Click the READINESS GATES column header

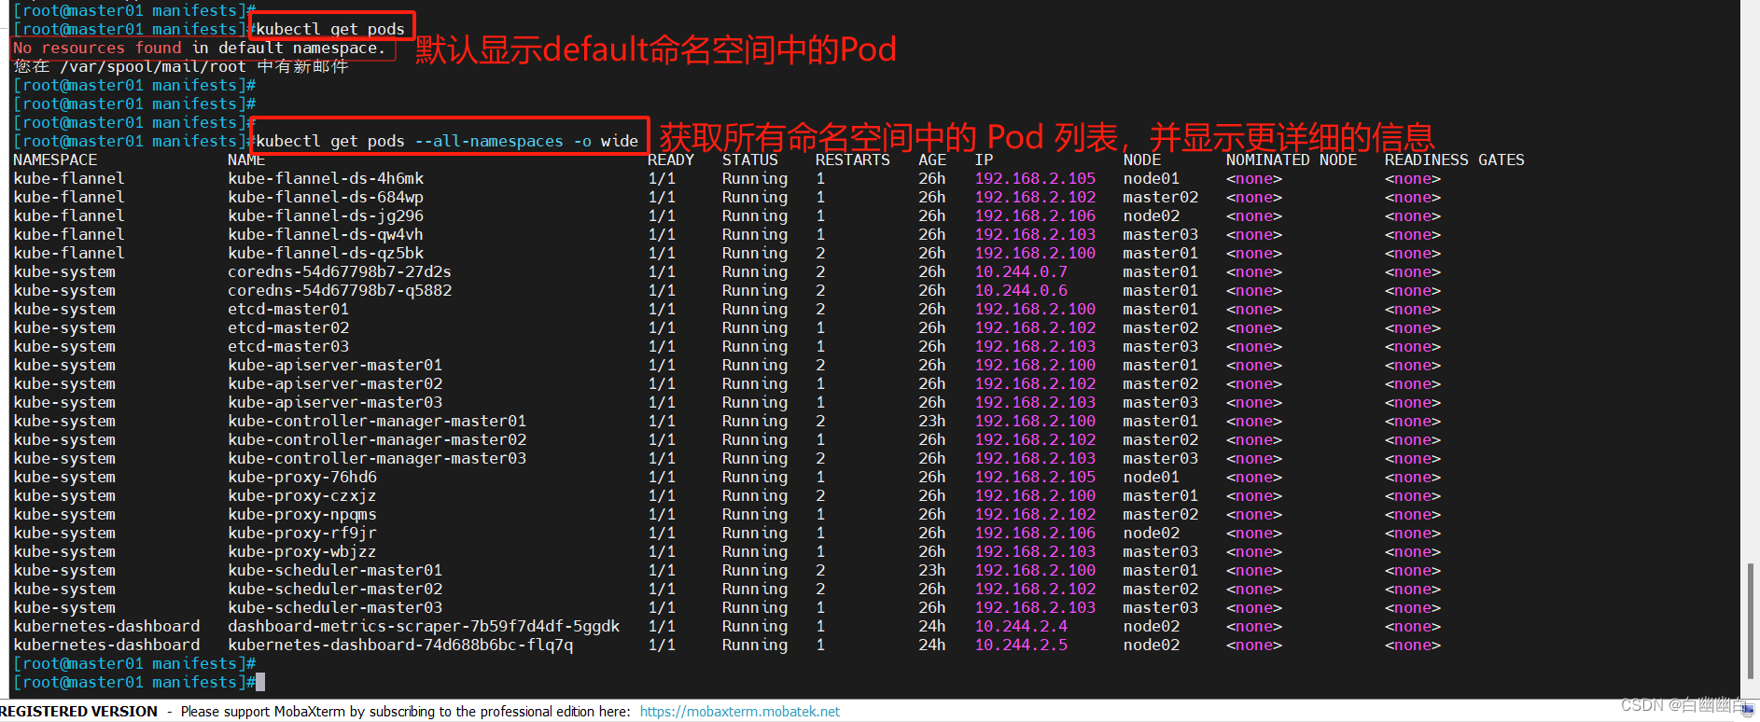[1455, 160]
